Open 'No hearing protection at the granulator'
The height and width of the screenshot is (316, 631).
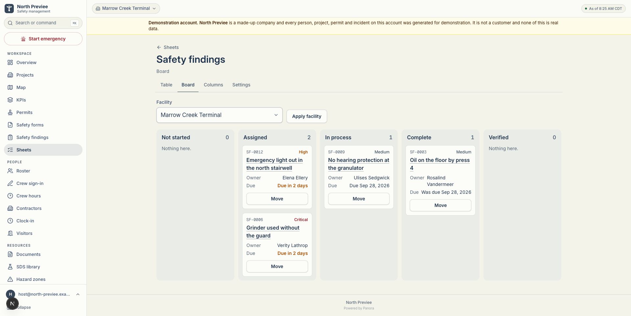(x=359, y=164)
